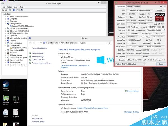Click the GPU Name field in GPU-Z
Image resolution: width=168 pixels, height=126 pixels.
click(140, 10)
